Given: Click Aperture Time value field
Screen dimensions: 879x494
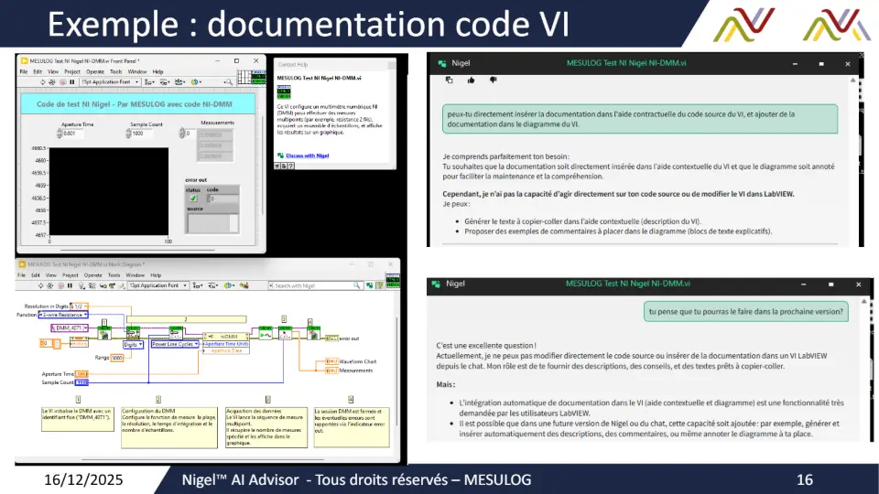Looking at the screenshot, I should pos(73,134).
